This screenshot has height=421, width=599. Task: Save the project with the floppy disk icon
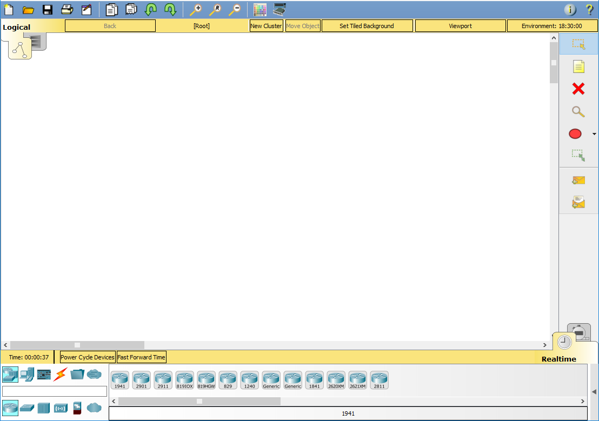tap(48, 10)
